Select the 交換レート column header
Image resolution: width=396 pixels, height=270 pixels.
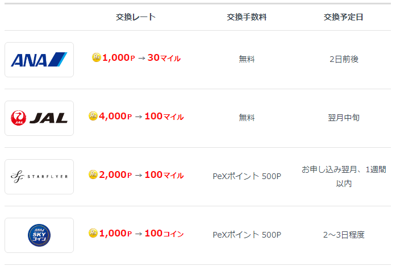pyautogui.click(x=136, y=17)
